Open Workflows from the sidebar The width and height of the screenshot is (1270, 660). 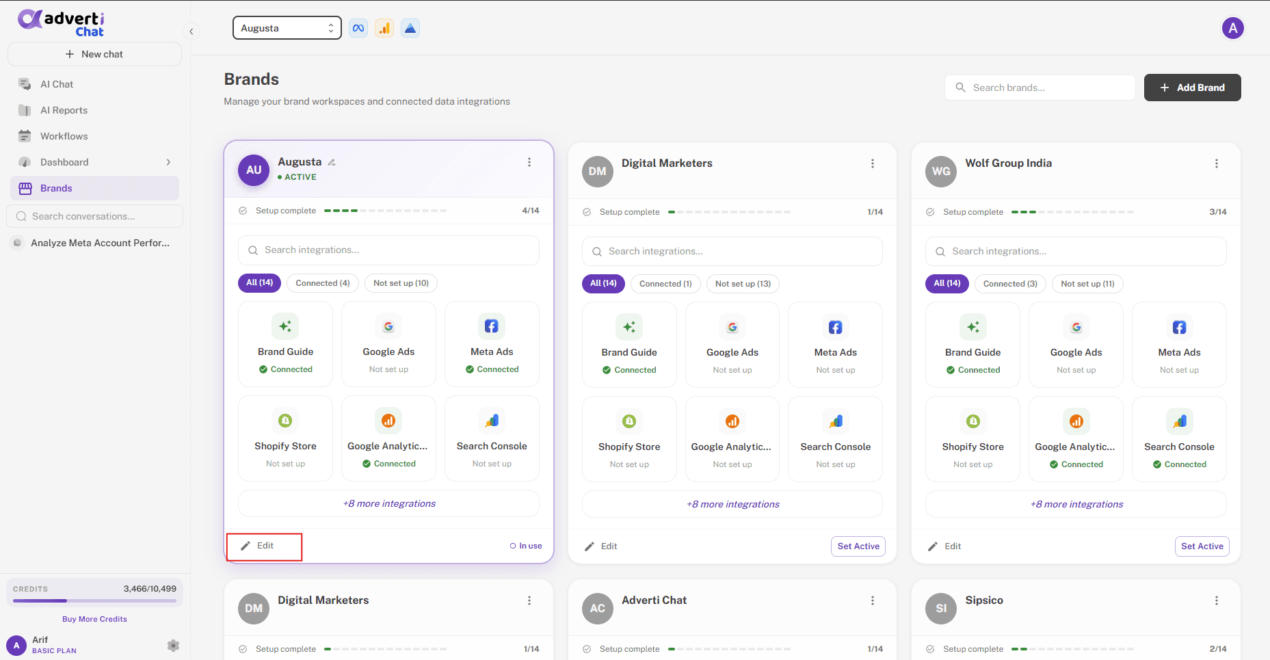coord(94,136)
